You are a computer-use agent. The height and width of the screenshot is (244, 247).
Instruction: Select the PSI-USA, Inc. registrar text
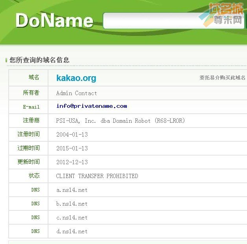[121, 121]
